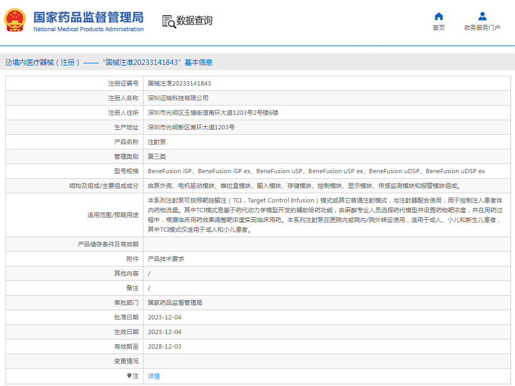Select the 境内医疗器械（注册） heading text

coord(45,62)
